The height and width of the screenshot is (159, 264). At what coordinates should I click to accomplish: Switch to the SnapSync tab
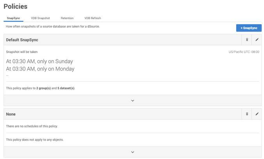pyautogui.click(x=13, y=18)
